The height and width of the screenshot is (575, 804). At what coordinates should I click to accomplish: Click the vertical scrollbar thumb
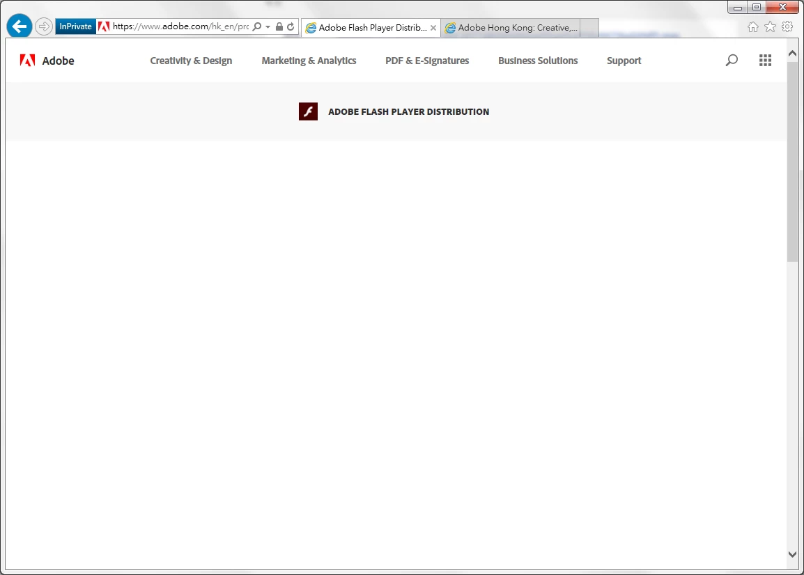coord(792,162)
